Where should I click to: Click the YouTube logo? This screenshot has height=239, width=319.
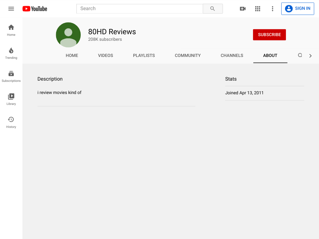pos(35,8)
